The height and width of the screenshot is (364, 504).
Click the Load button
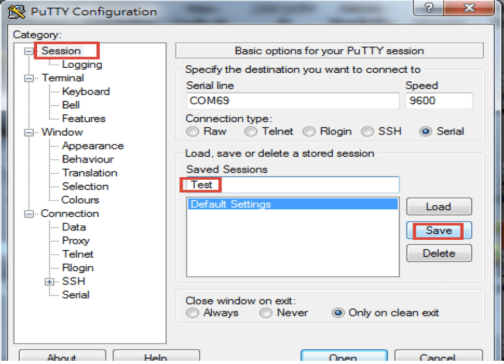tap(439, 207)
